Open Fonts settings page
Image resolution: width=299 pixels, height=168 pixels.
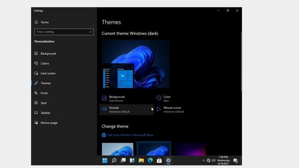pyautogui.click(x=41, y=93)
